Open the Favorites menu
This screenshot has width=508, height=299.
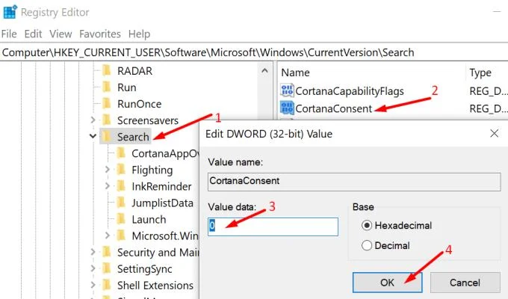(x=100, y=34)
